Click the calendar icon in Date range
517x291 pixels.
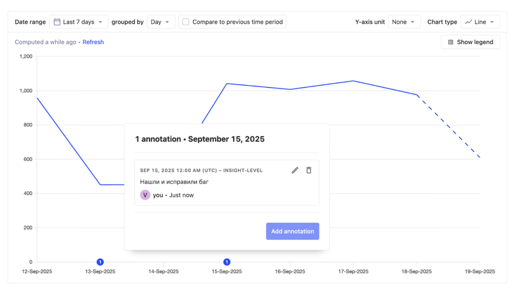click(57, 22)
